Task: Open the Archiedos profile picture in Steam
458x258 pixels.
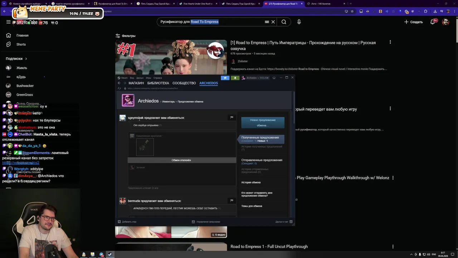Action: [128, 100]
